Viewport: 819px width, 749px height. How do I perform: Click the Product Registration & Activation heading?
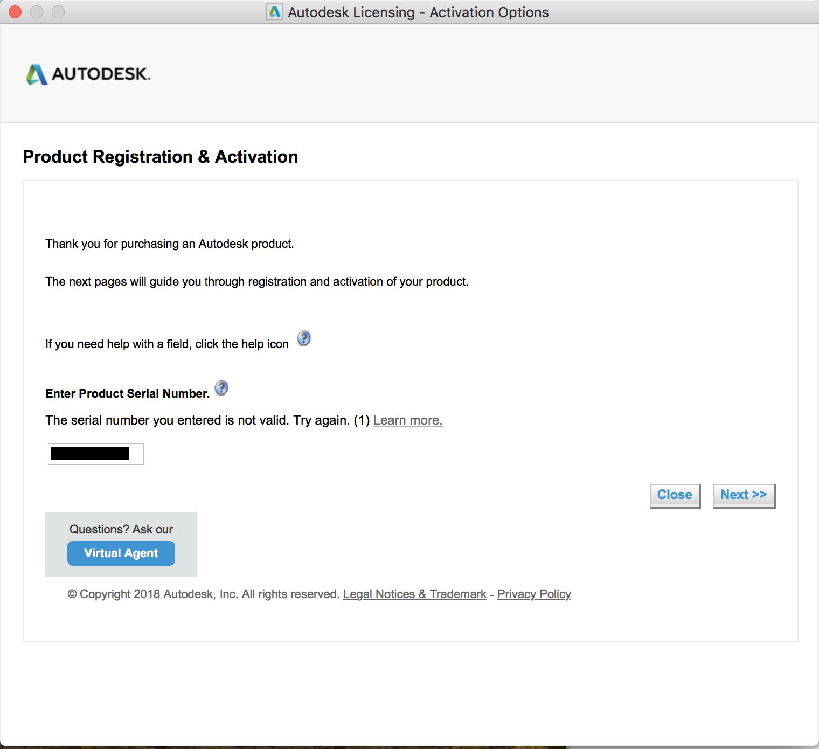[x=159, y=157]
